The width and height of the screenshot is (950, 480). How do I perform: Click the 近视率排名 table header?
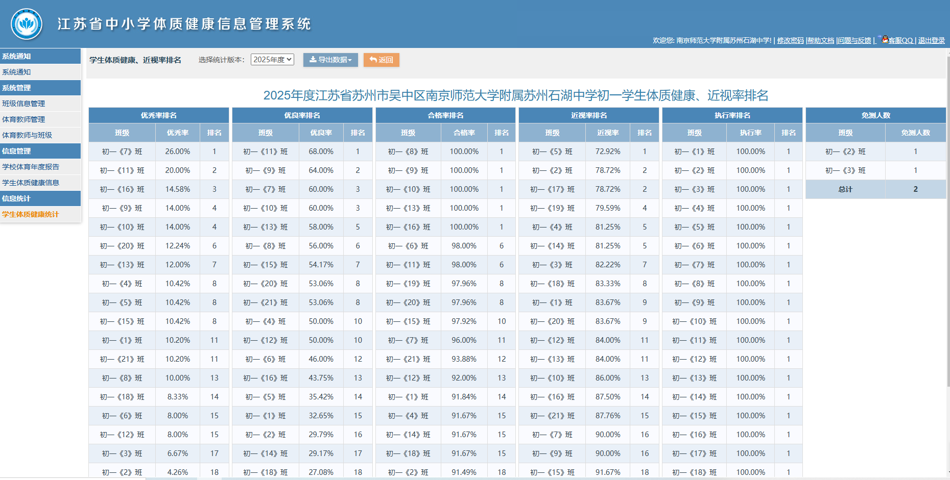[x=589, y=115]
